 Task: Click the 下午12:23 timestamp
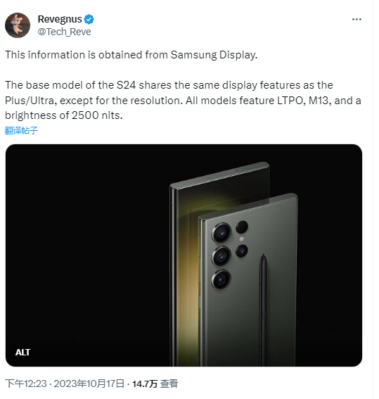coord(26,384)
